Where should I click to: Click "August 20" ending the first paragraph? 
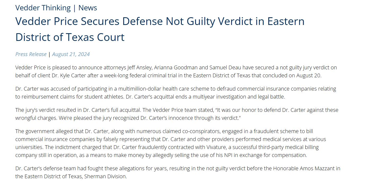pyautogui.click(x=308, y=75)
